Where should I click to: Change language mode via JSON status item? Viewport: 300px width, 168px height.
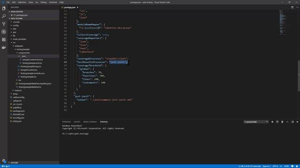pos(286,166)
